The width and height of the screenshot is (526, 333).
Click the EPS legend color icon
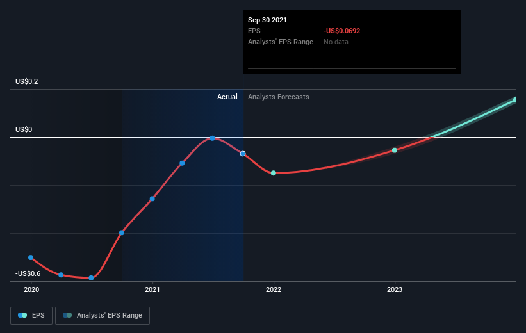(22, 315)
